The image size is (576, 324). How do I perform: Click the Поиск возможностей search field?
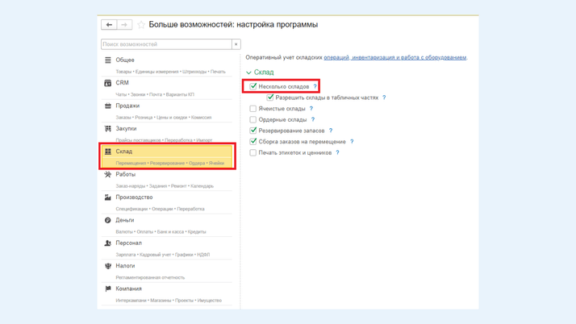pyautogui.click(x=166, y=44)
